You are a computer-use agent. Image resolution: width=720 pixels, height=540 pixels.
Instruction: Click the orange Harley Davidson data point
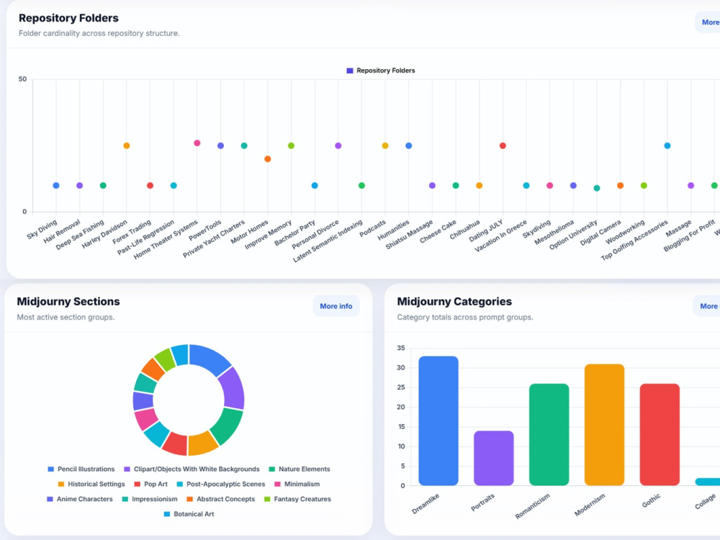tap(126, 145)
